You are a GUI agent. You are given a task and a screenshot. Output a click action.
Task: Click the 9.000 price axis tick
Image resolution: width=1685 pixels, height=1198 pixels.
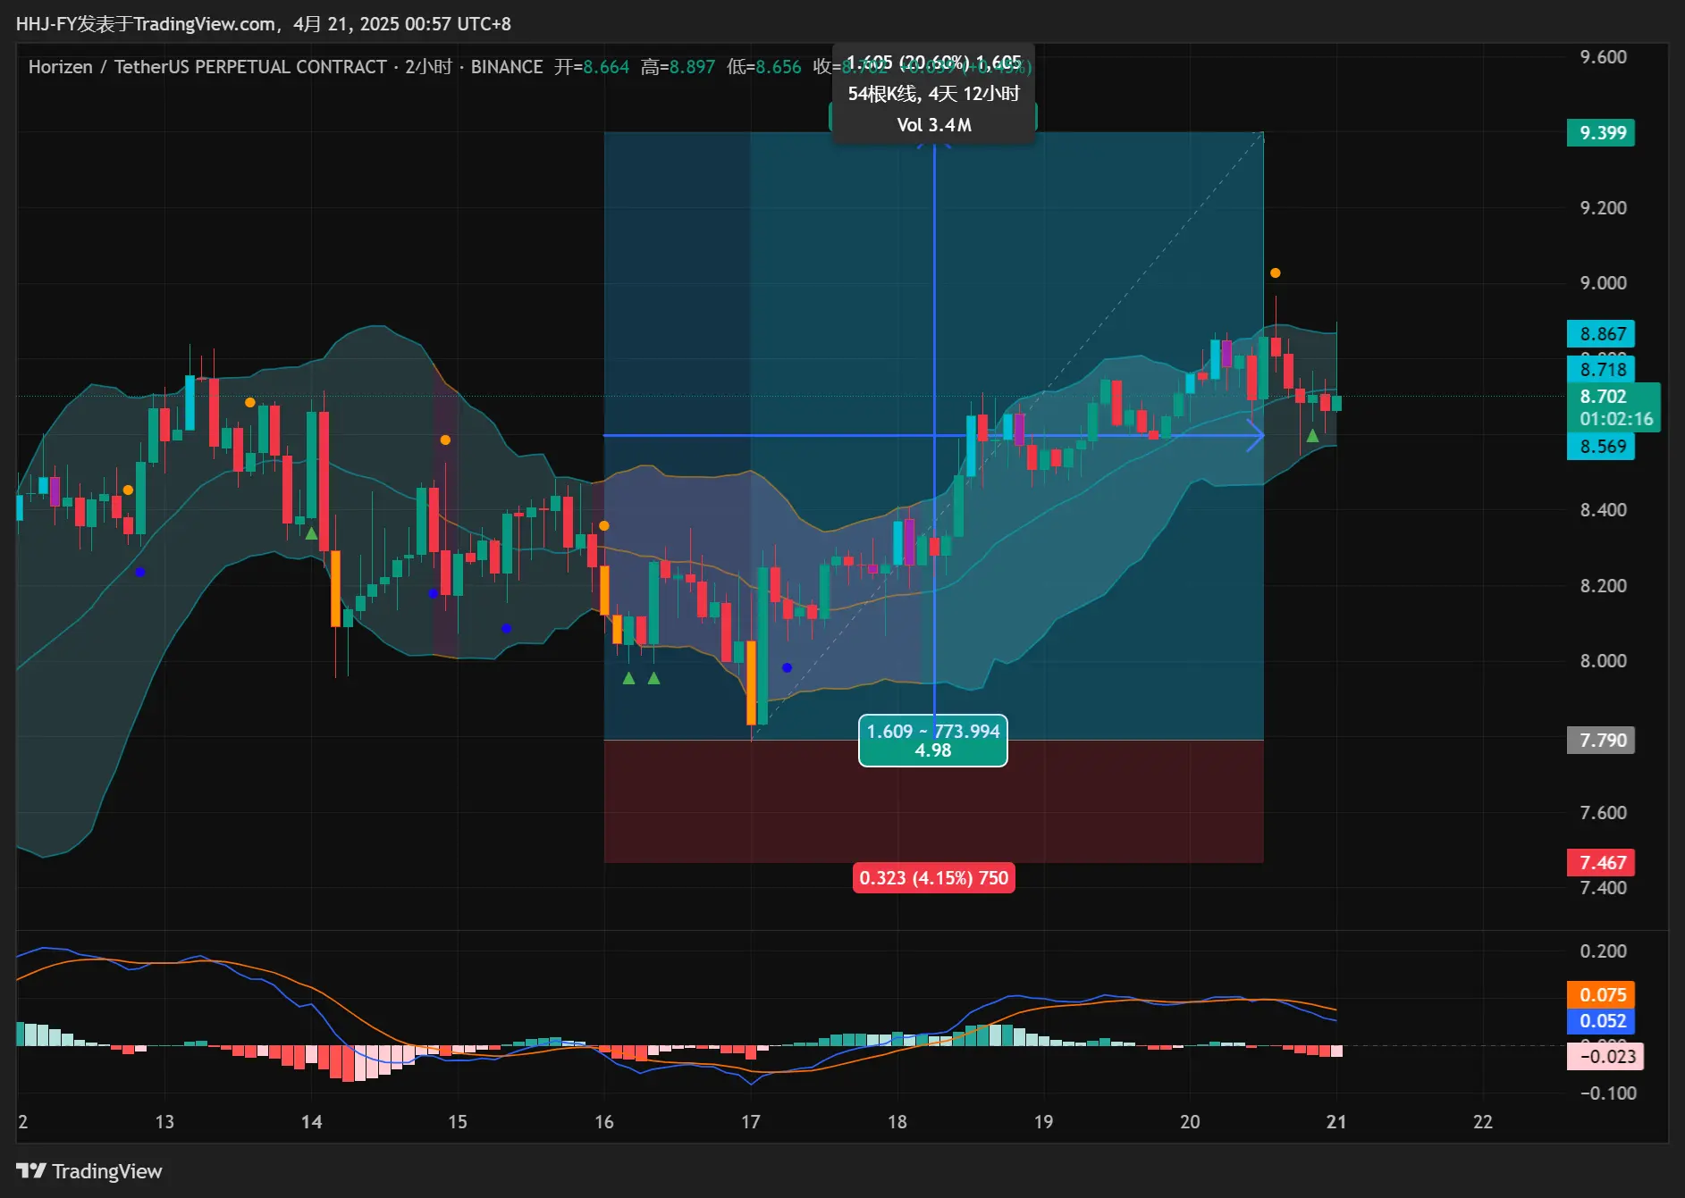pyautogui.click(x=1603, y=283)
